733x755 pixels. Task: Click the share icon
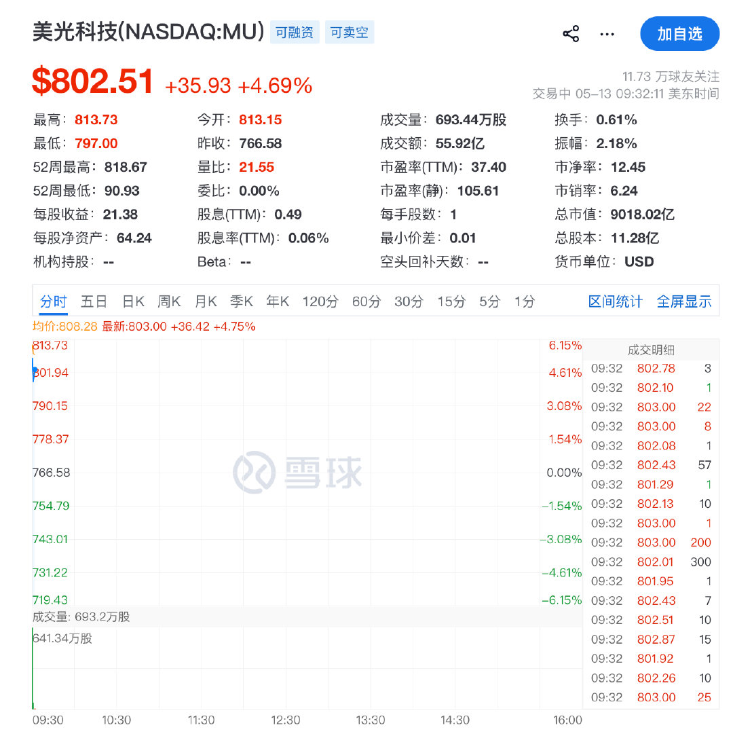(571, 34)
